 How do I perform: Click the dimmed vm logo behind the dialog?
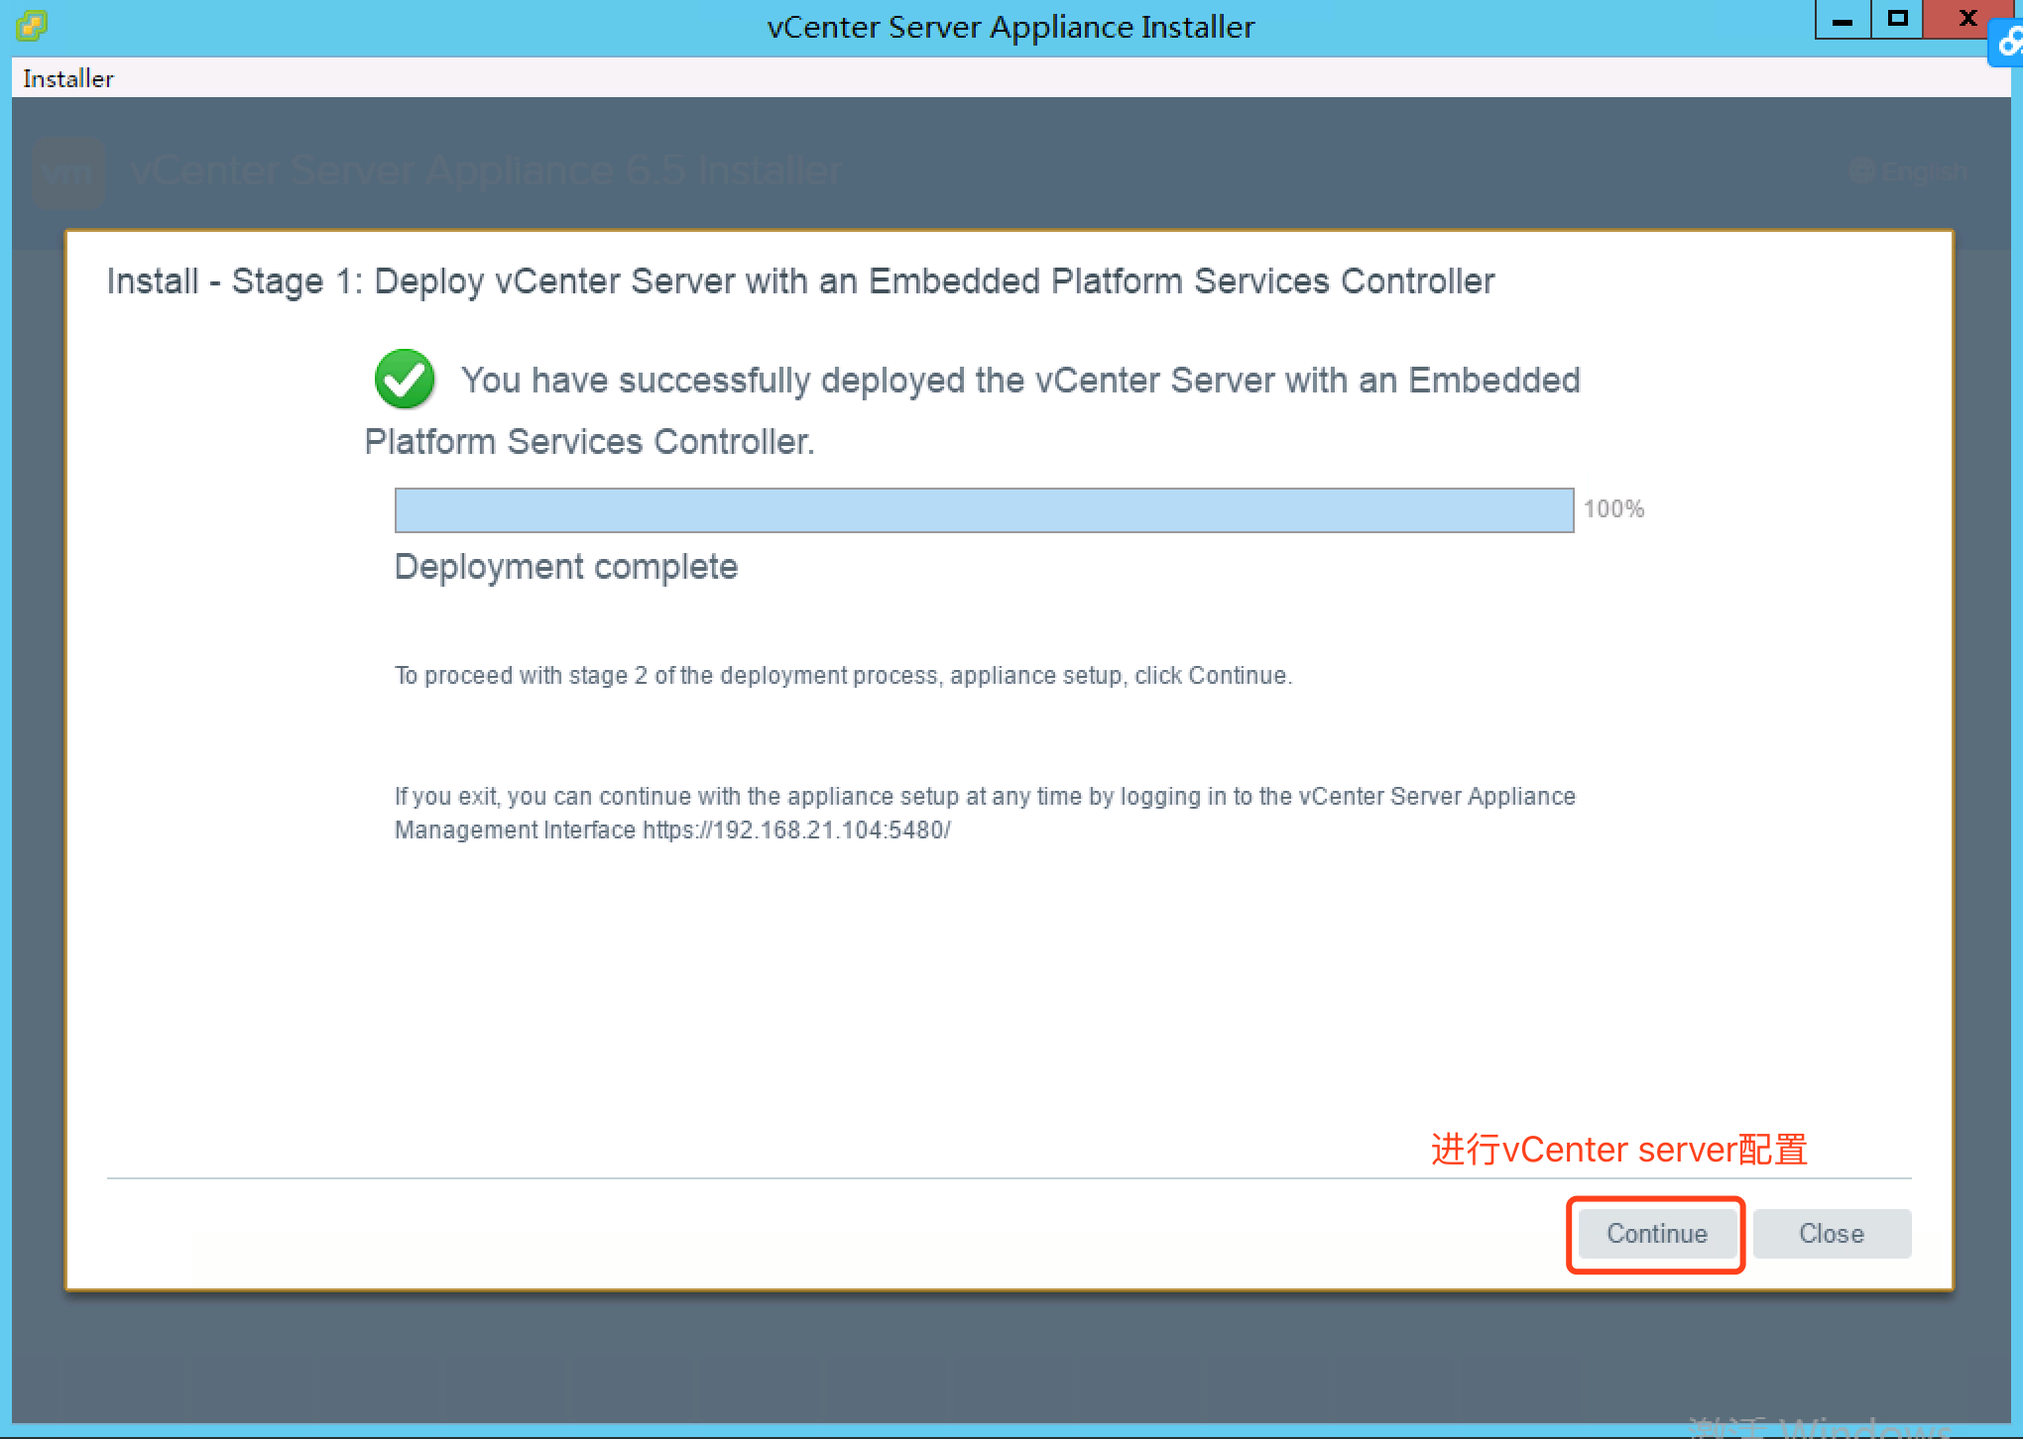[x=67, y=172]
